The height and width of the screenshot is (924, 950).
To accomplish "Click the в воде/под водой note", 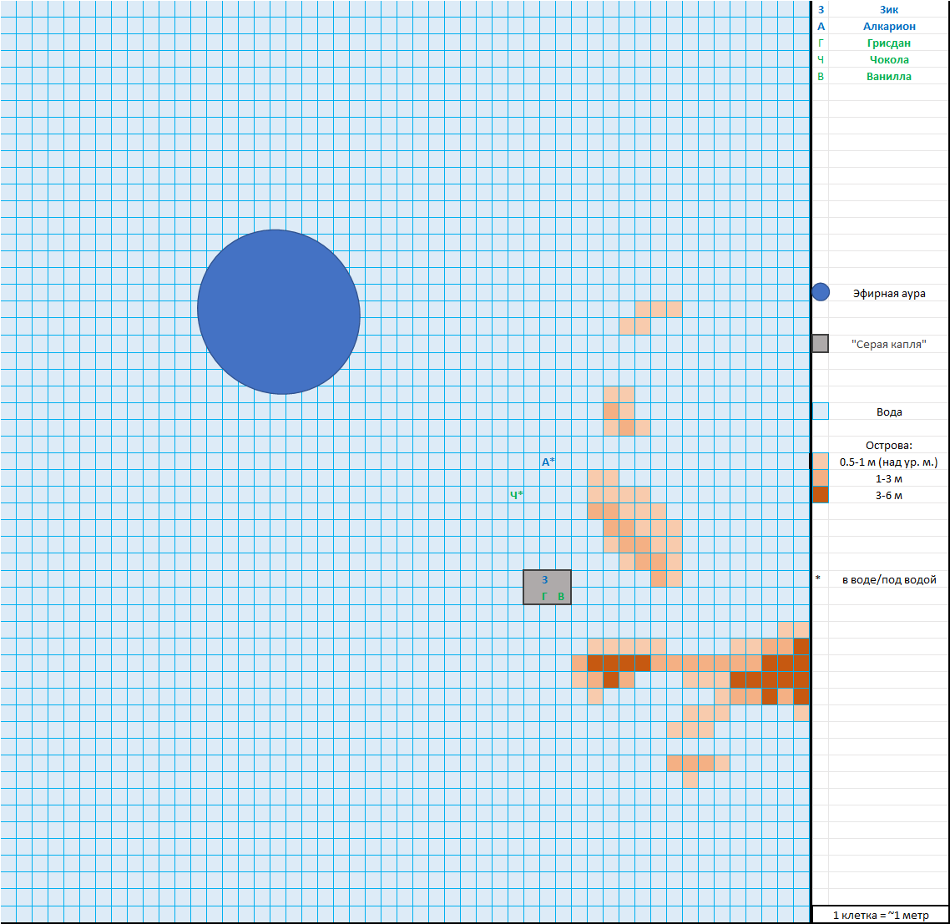I will tap(889, 580).
